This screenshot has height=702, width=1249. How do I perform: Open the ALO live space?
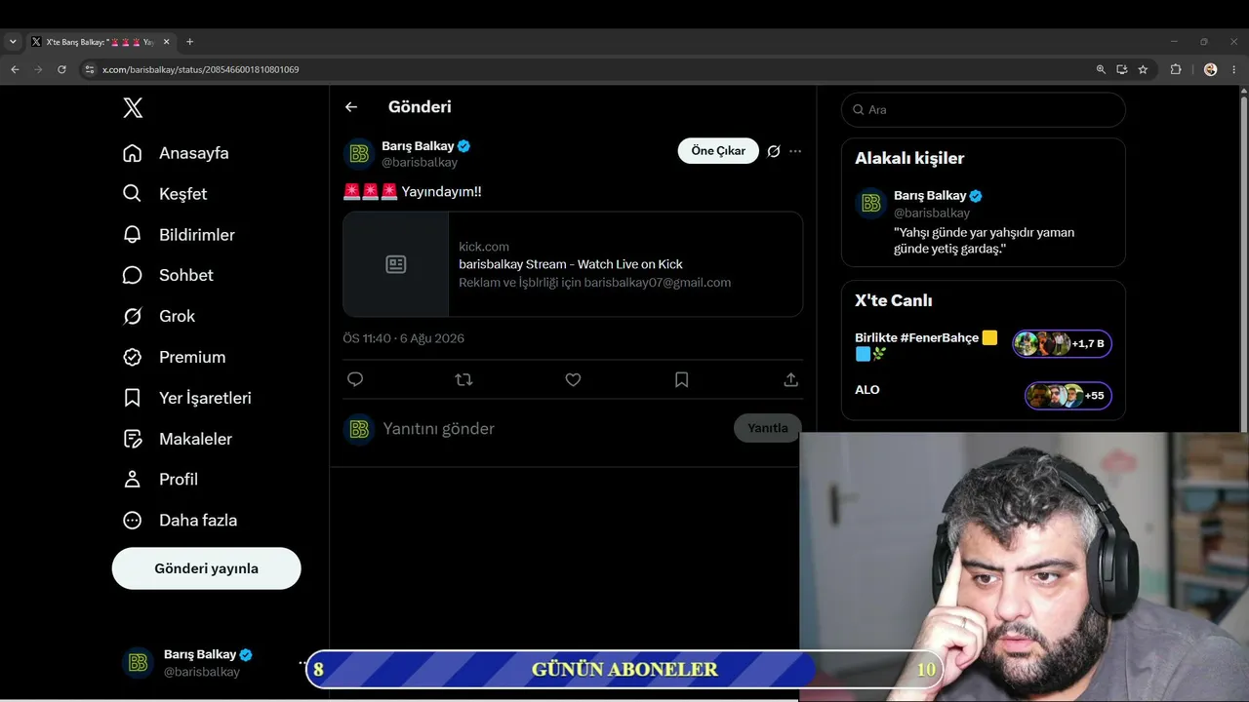point(984,394)
